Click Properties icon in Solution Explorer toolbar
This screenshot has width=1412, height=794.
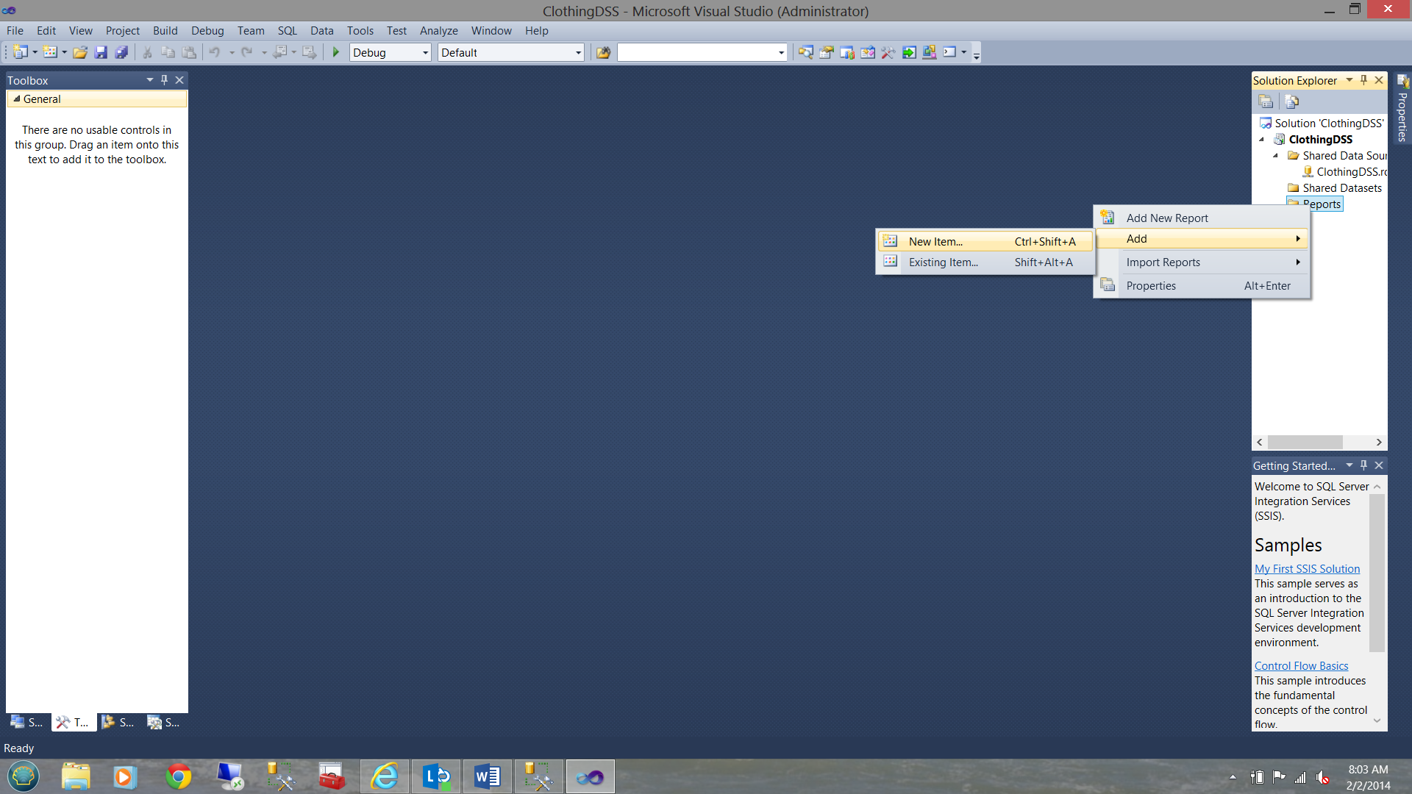point(1266,101)
